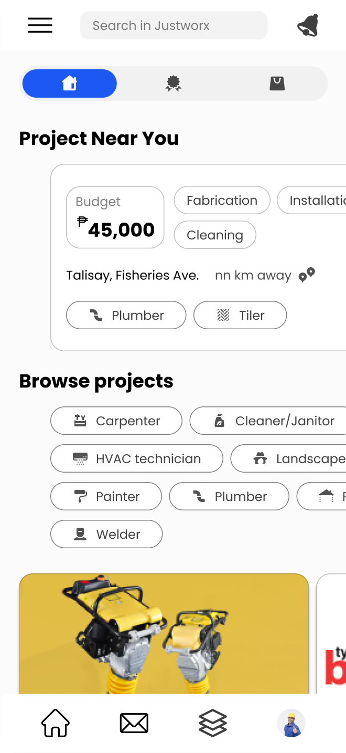This screenshot has height=753, width=346.
Task: Switch to the shopping bag tab
Action: click(x=277, y=83)
